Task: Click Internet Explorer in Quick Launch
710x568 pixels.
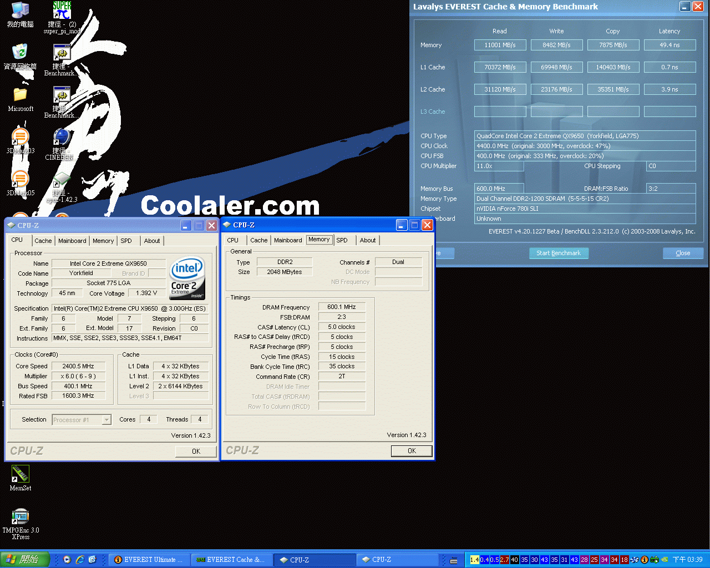Action: pyautogui.click(x=80, y=560)
